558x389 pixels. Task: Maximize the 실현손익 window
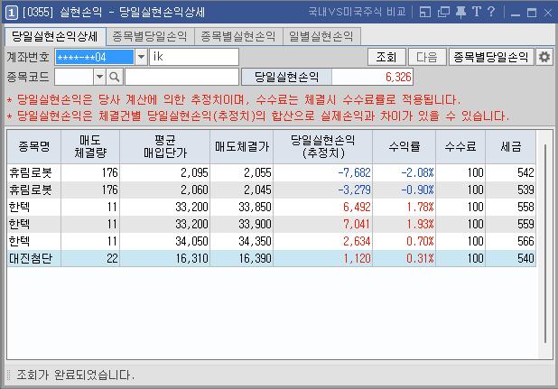pyautogui.click(x=532, y=14)
